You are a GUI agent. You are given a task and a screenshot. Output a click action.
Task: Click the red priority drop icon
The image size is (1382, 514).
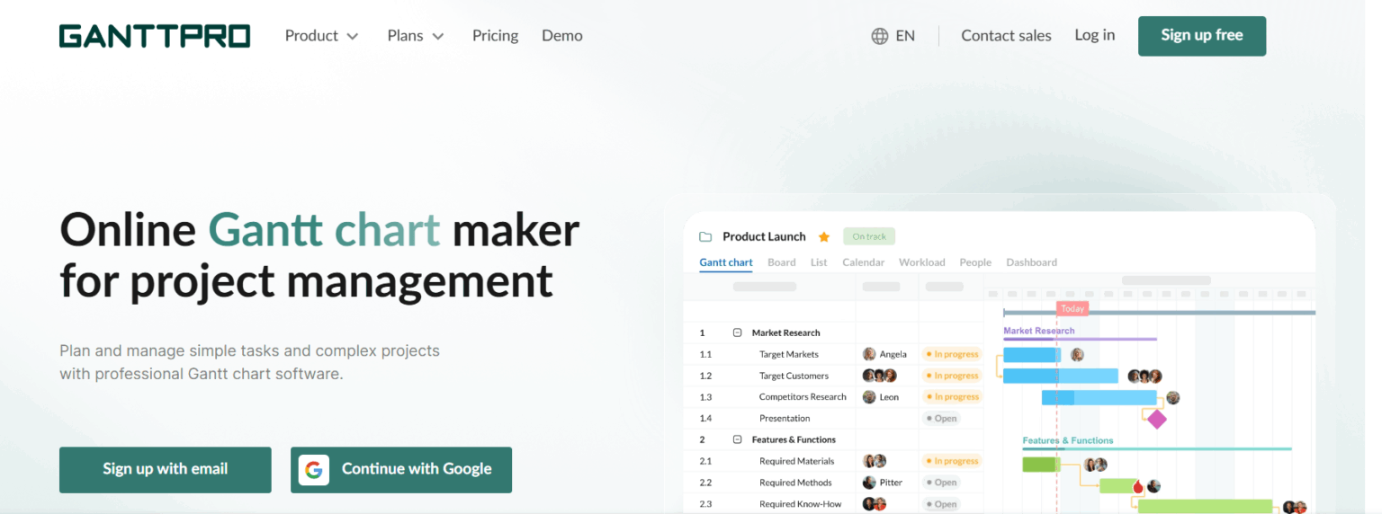pyautogui.click(x=1138, y=486)
